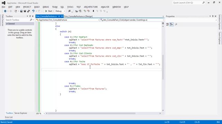222x124 pixels.
Task: Click the Navigate Forward toolbar icon
Action: (11, 11)
